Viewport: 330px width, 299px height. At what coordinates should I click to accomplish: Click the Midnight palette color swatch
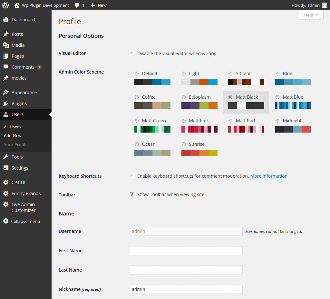click(x=293, y=129)
